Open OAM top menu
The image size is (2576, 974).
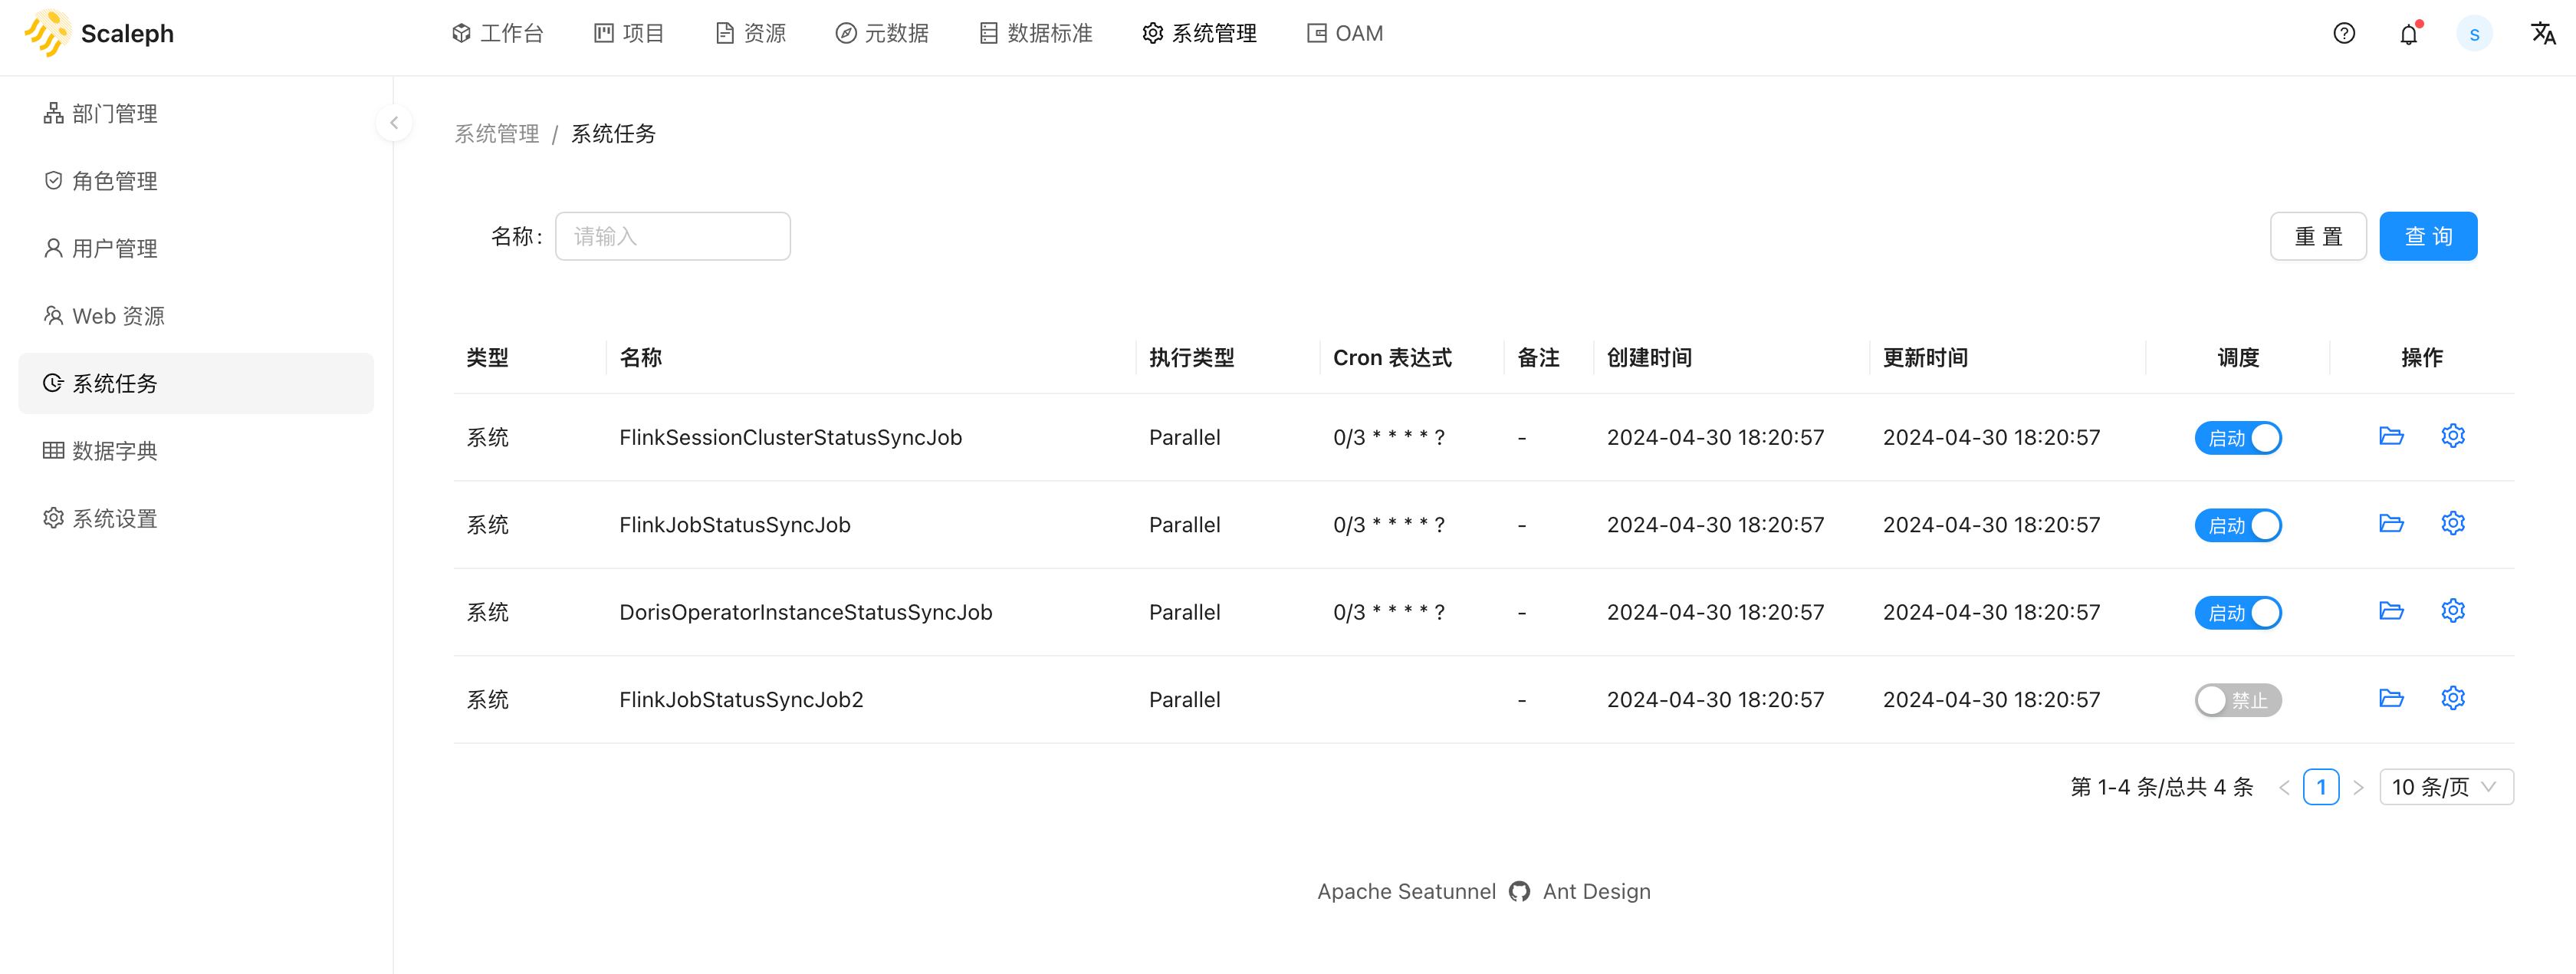click(x=1345, y=34)
